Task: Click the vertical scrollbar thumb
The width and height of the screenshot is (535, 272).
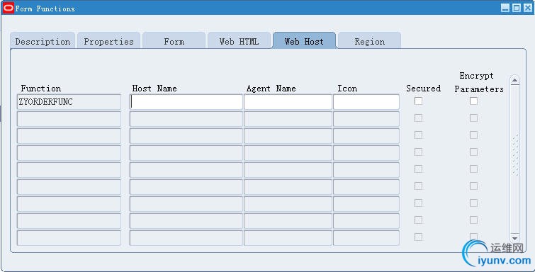Action: (515, 154)
